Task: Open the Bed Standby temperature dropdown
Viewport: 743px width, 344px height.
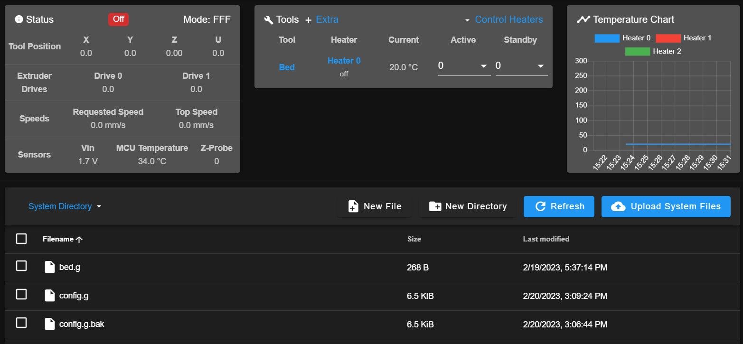Action: pyautogui.click(x=521, y=66)
